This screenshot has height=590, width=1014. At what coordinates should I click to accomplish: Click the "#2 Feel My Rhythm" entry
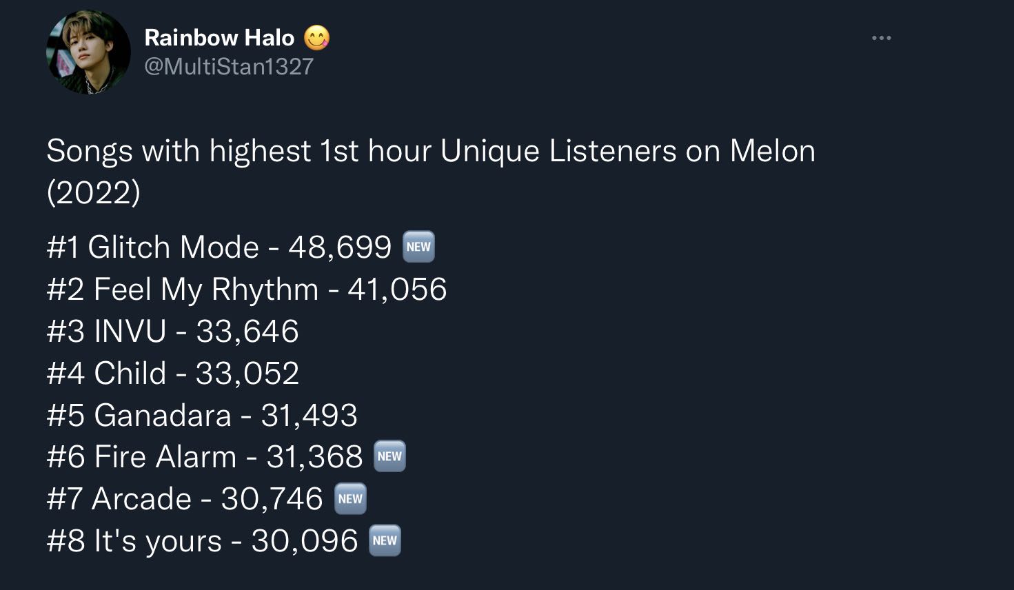pos(182,289)
